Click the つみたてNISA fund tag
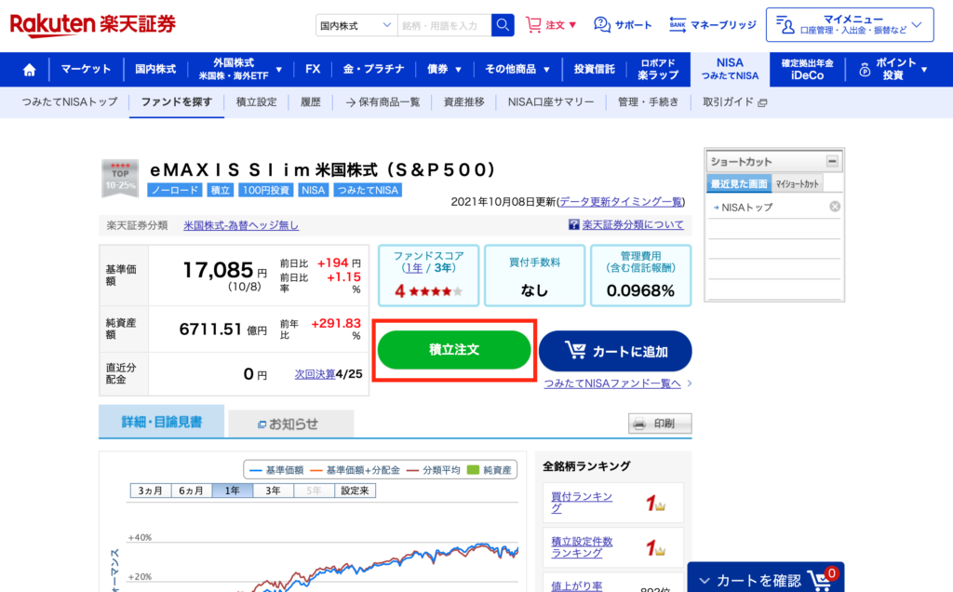This screenshot has height=592, width=953. [368, 190]
